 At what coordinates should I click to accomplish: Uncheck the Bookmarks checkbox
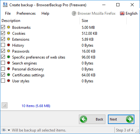[x=3, y=27]
